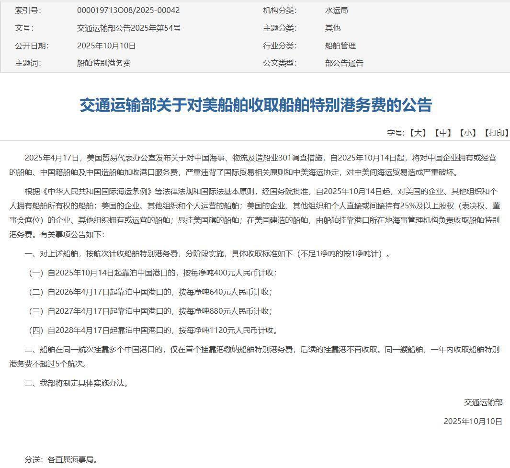Click the 交通运输部 signature at bottom right
Viewport: 510px width, 468px height.
[x=483, y=402]
